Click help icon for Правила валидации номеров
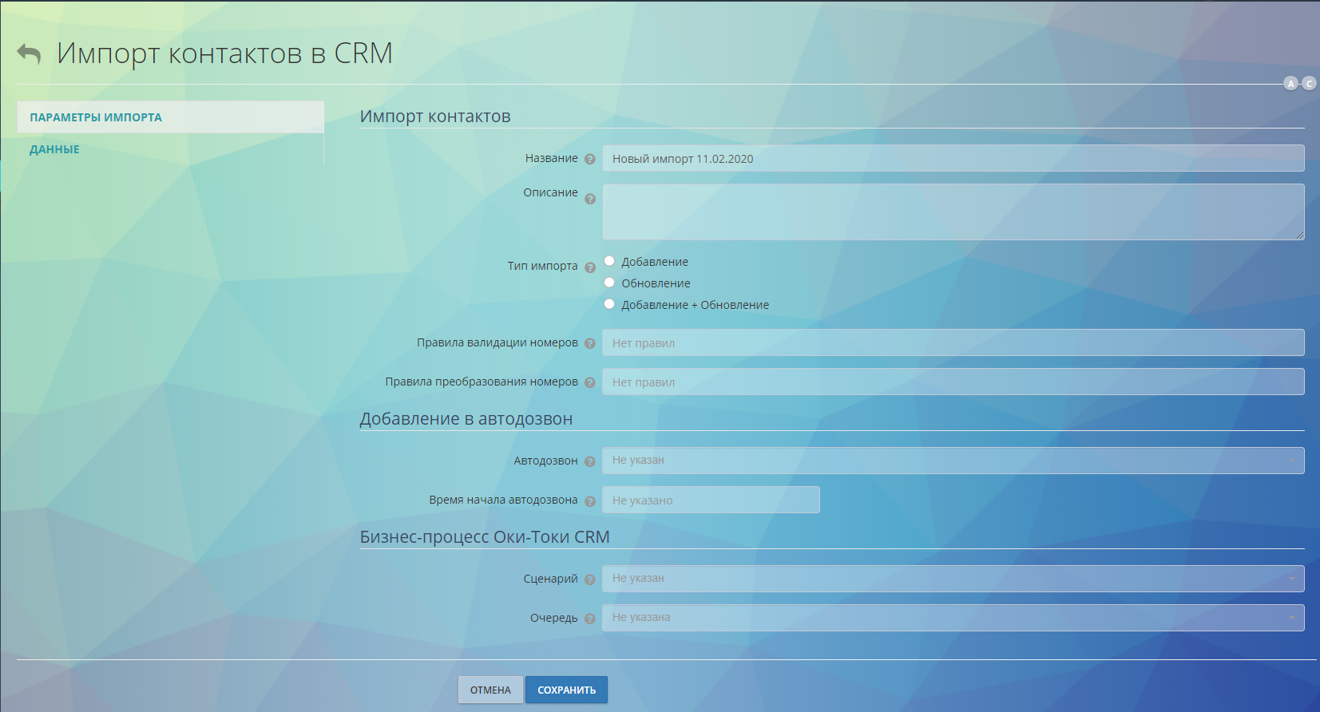Viewport: 1320px width, 712px height. 590,343
